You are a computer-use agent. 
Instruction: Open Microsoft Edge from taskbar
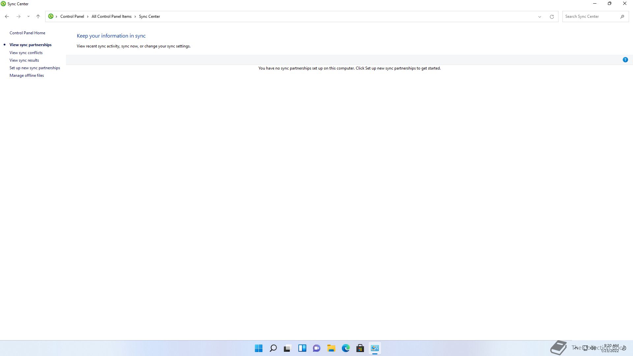346,348
